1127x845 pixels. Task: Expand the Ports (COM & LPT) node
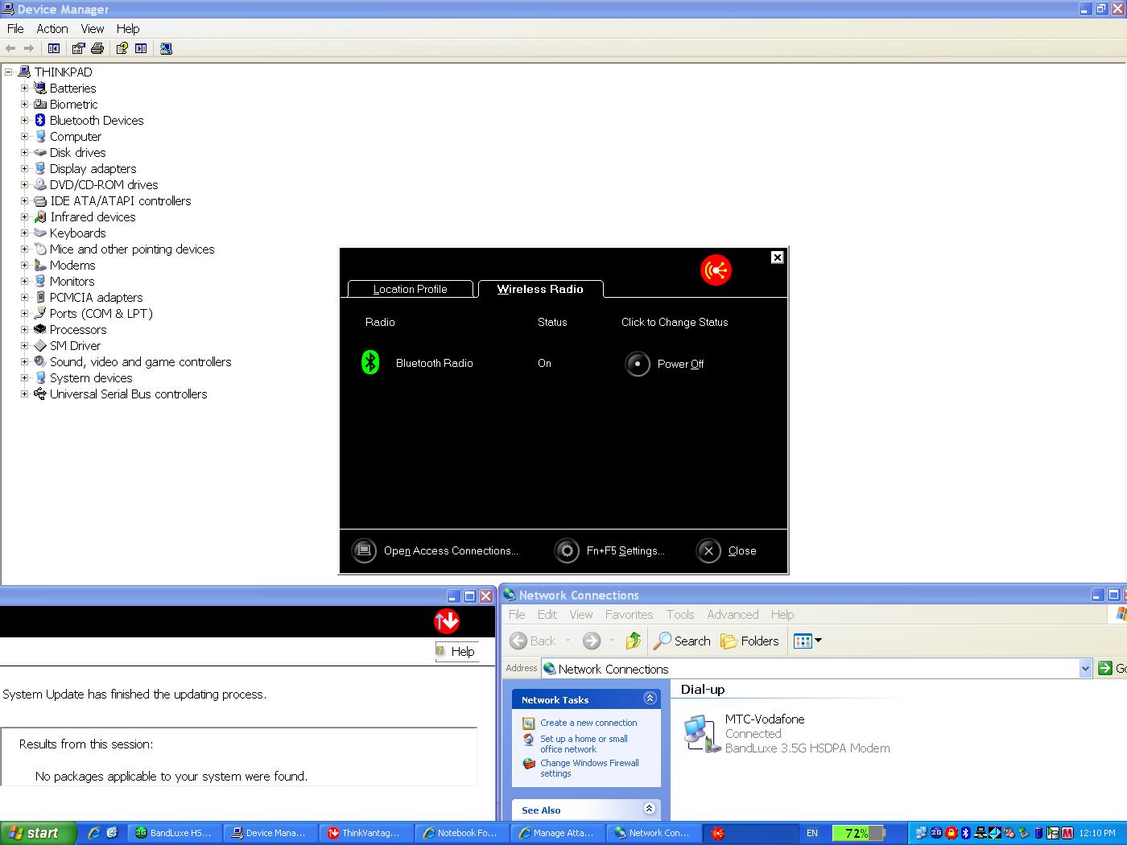click(x=24, y=314)
